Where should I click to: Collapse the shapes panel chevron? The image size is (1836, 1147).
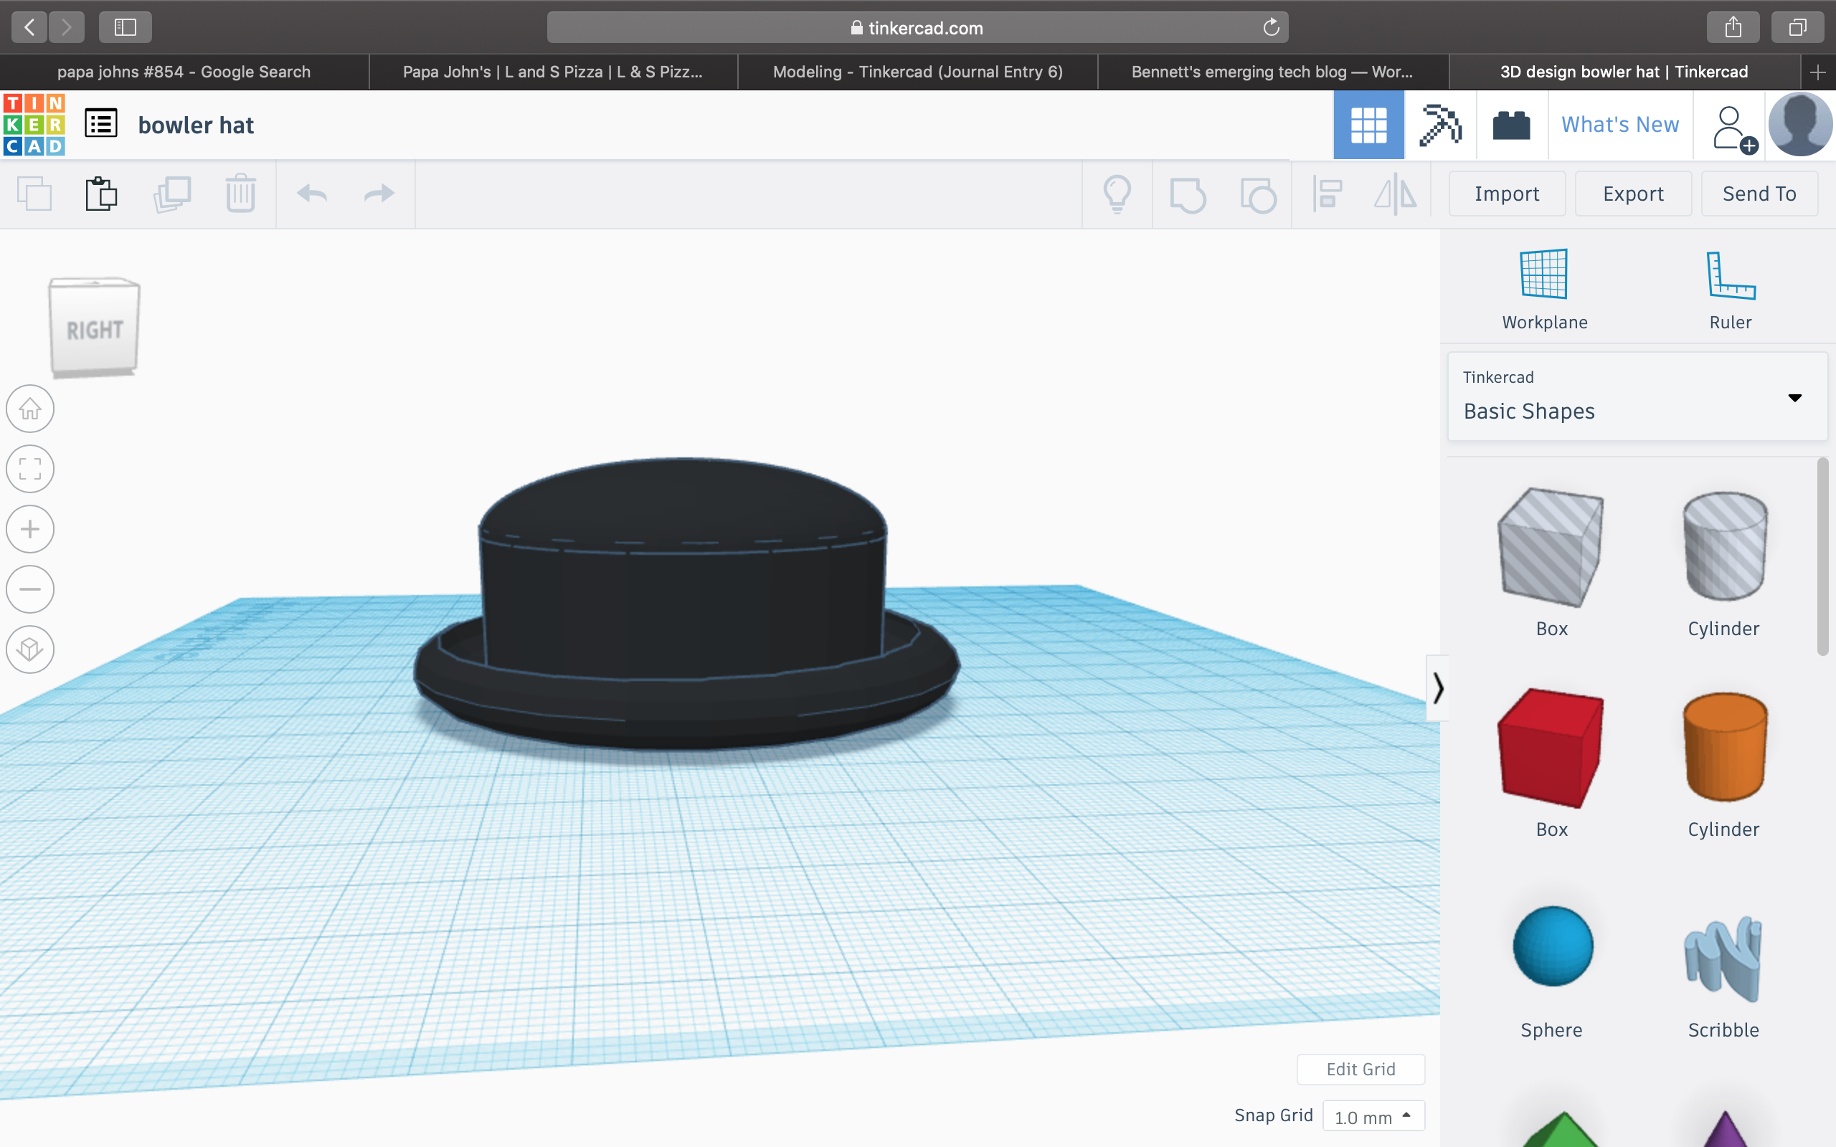coord(1437,688)
